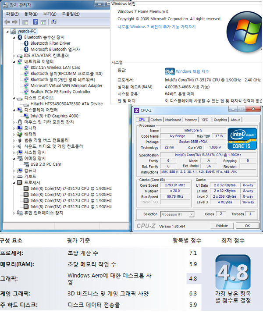Select Microsoft Virtual WiFi Miniport Adapter
Image resolution: width=263 pixels, height=313 pixels.
point(66,85)
